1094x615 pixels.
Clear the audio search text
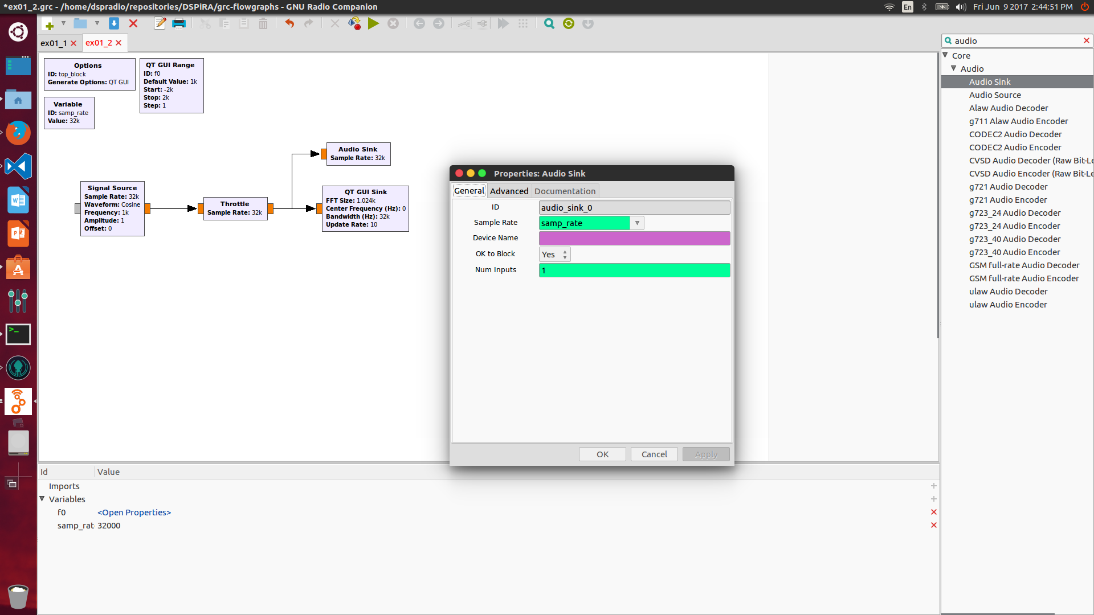click(1086, 40)
